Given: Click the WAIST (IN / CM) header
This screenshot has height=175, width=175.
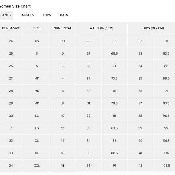Looking at the screenshot, I should [102, 28].
